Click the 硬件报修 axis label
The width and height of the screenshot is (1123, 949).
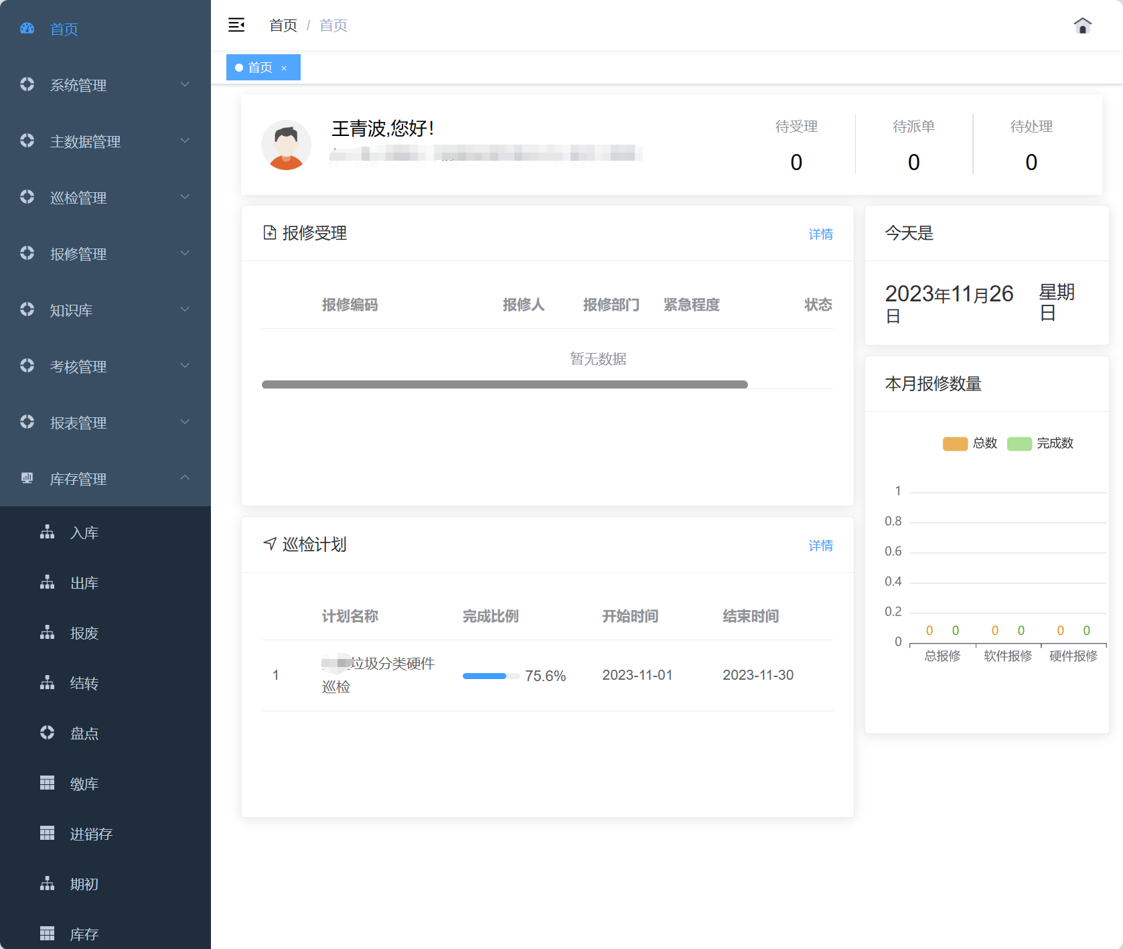[x=1073, y=656]
